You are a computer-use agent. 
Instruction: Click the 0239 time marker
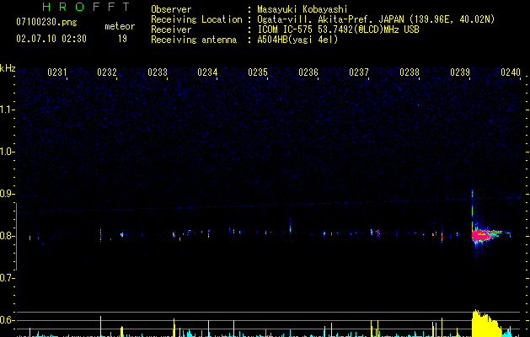(x=460, y=72)
